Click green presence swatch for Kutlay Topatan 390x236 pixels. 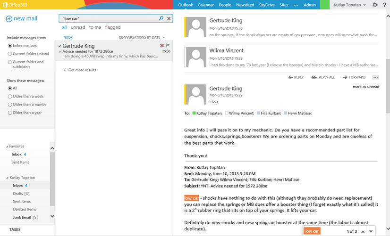[x=194, y=113]
